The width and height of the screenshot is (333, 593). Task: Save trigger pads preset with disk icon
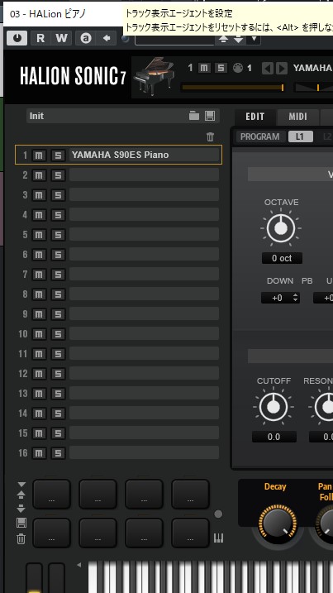tap(21, 523)
